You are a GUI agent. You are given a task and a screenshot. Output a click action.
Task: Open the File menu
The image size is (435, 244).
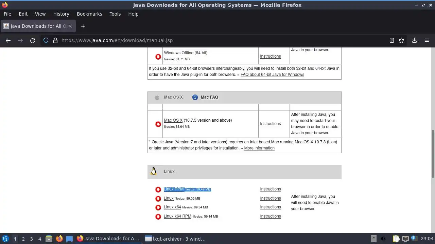point(7,14)
